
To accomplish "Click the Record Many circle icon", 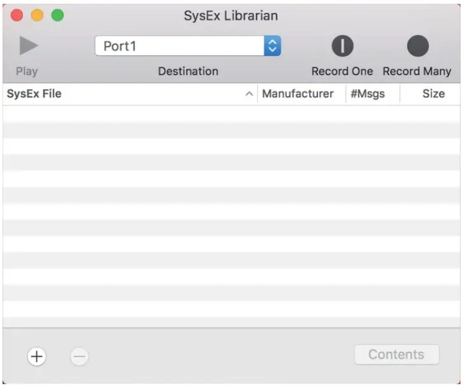I will [x=417, y=46].
